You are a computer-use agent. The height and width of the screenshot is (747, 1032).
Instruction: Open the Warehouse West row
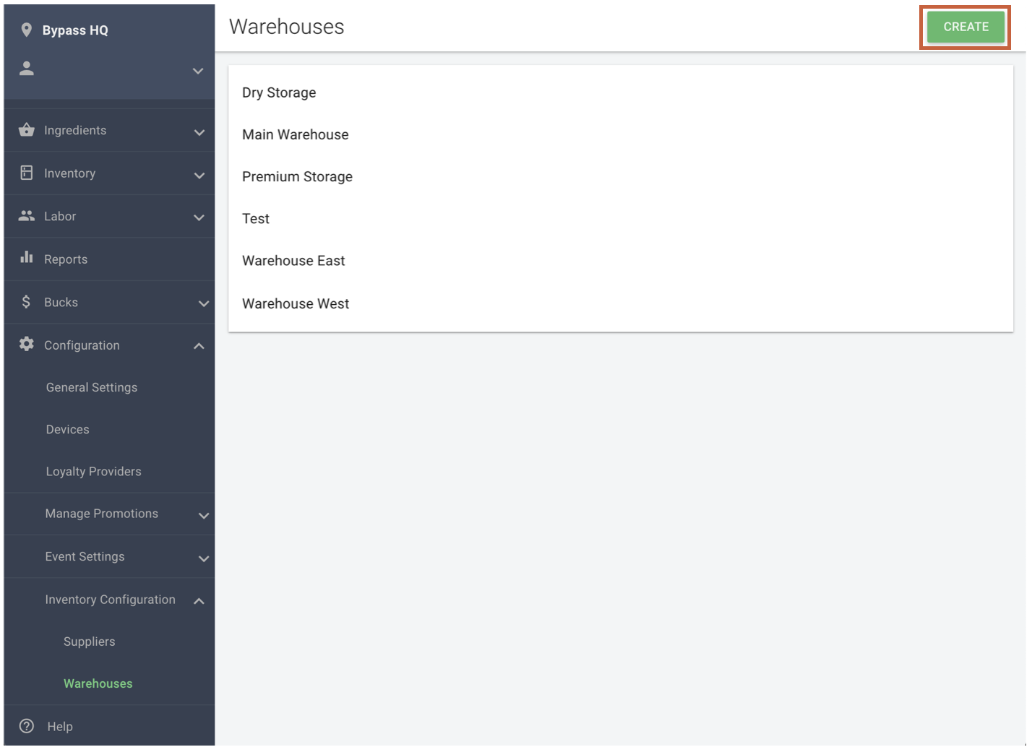tap(621, 303)
